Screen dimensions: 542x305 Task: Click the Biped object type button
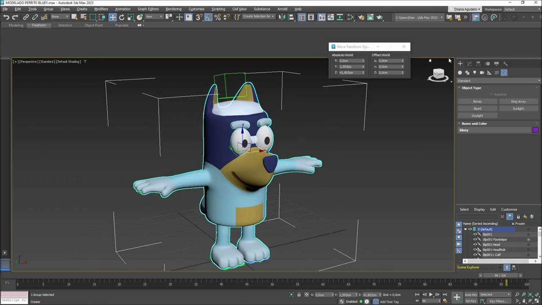point(477,108)
